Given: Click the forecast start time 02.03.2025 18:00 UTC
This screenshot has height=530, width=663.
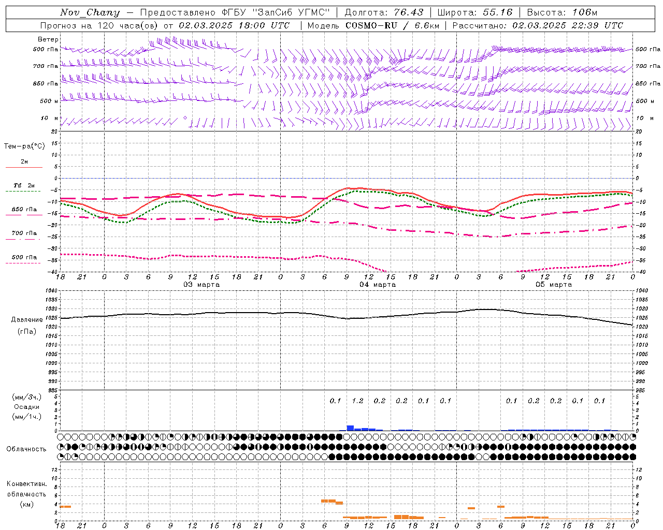Looking at the screenshot, I should click(x=234, y=25).
